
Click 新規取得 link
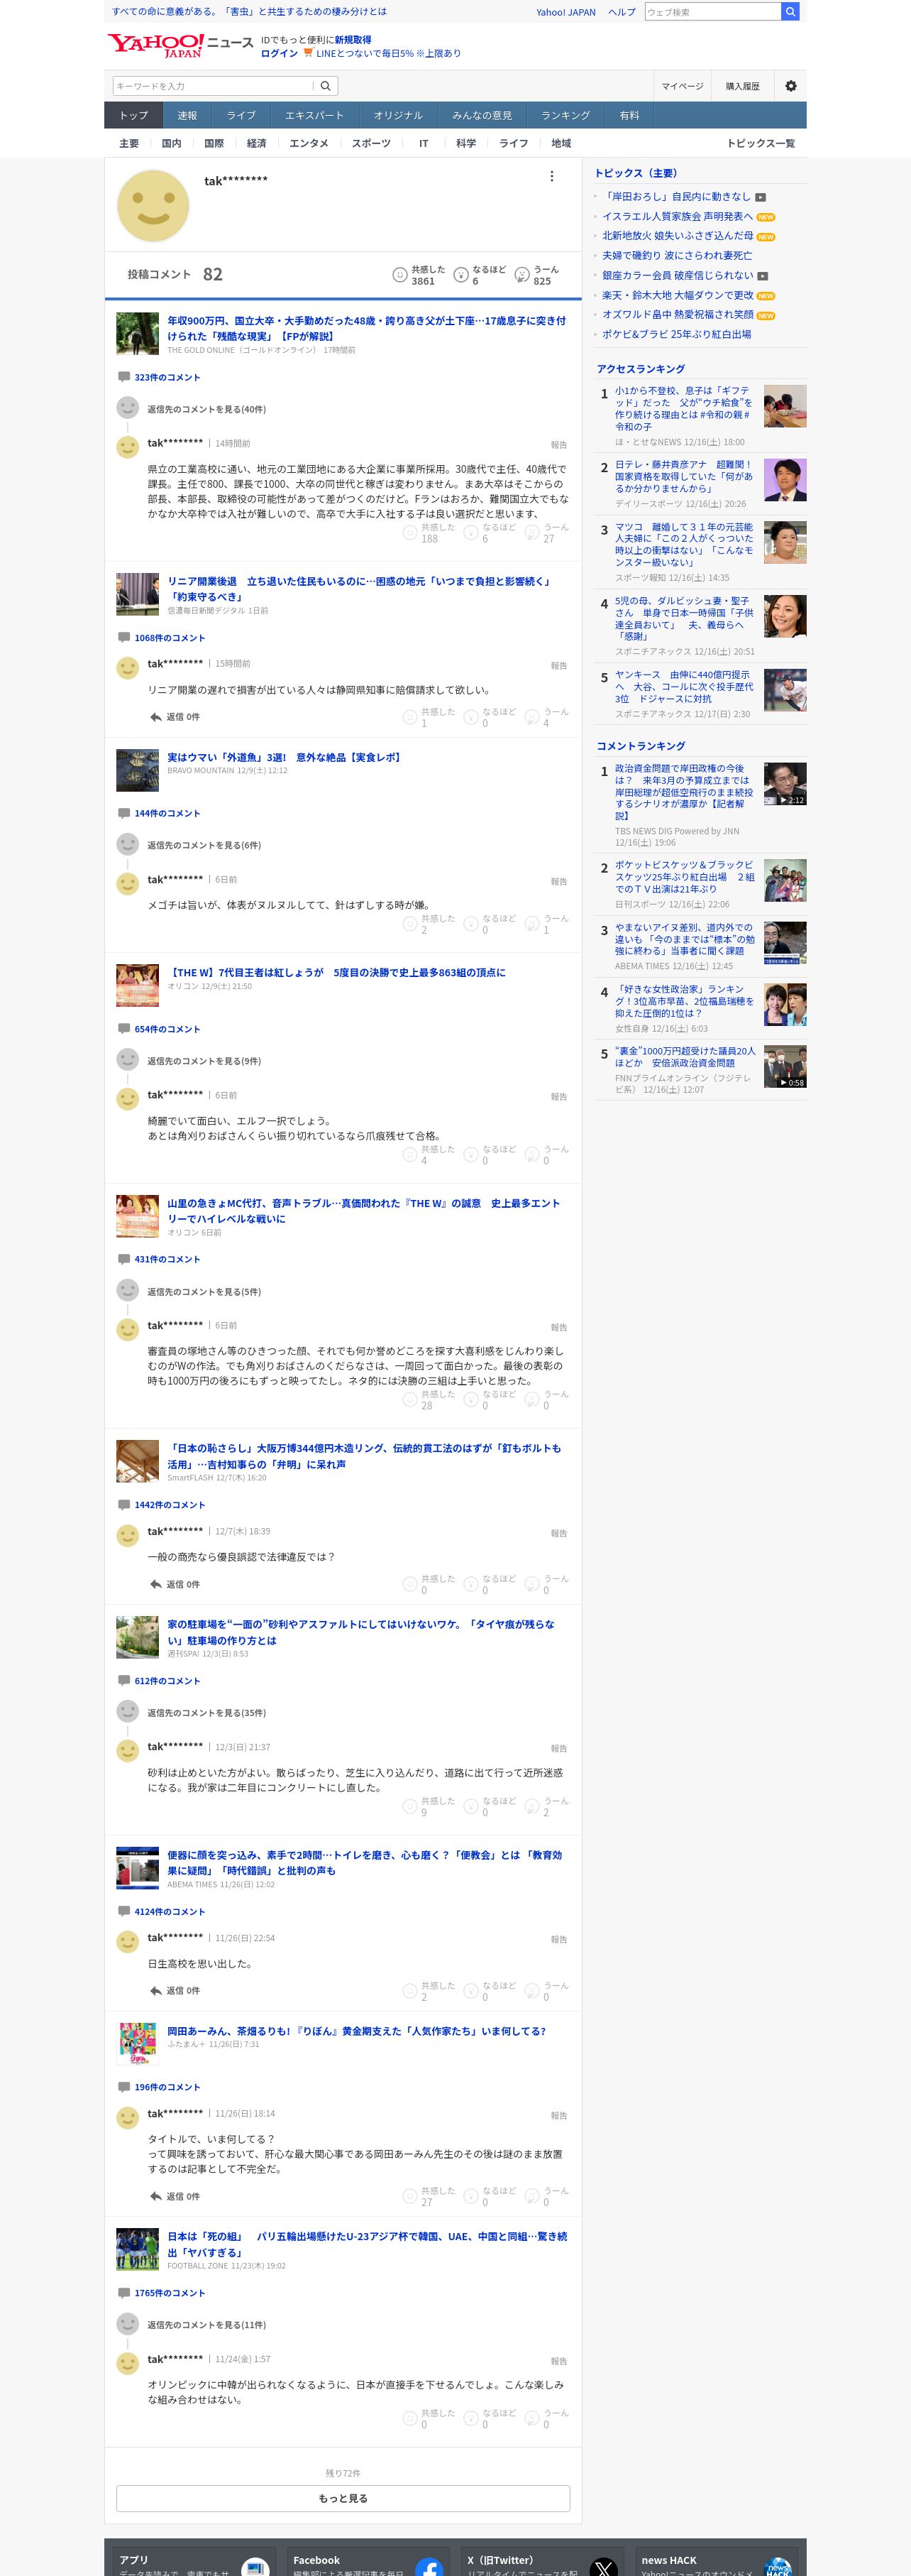coord(353,40)
